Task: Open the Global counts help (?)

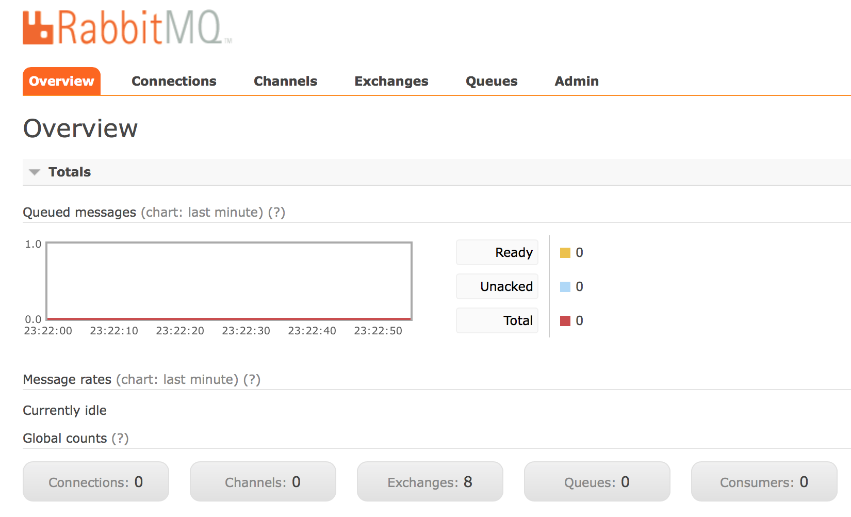Action: [120, 438]
